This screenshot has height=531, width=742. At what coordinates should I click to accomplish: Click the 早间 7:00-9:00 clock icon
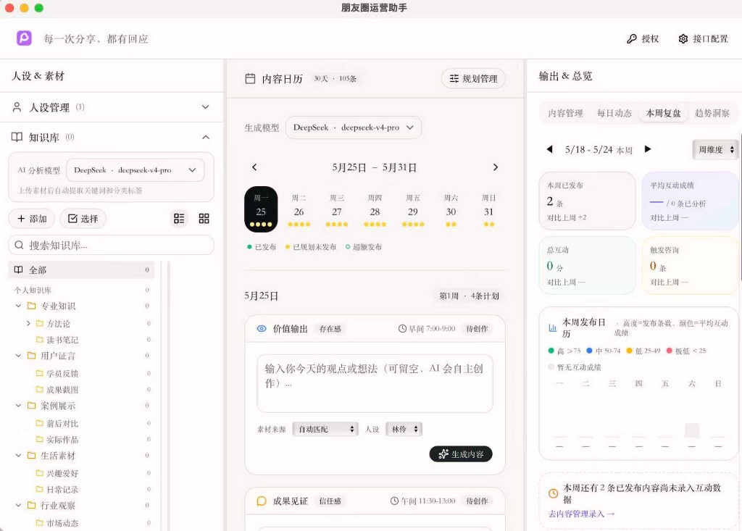coord(402,328)
